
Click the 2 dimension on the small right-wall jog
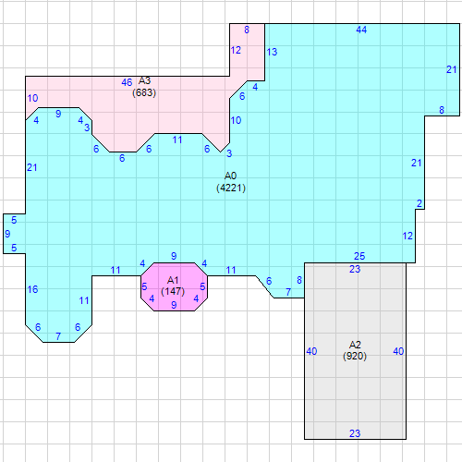tap(419, 203)
